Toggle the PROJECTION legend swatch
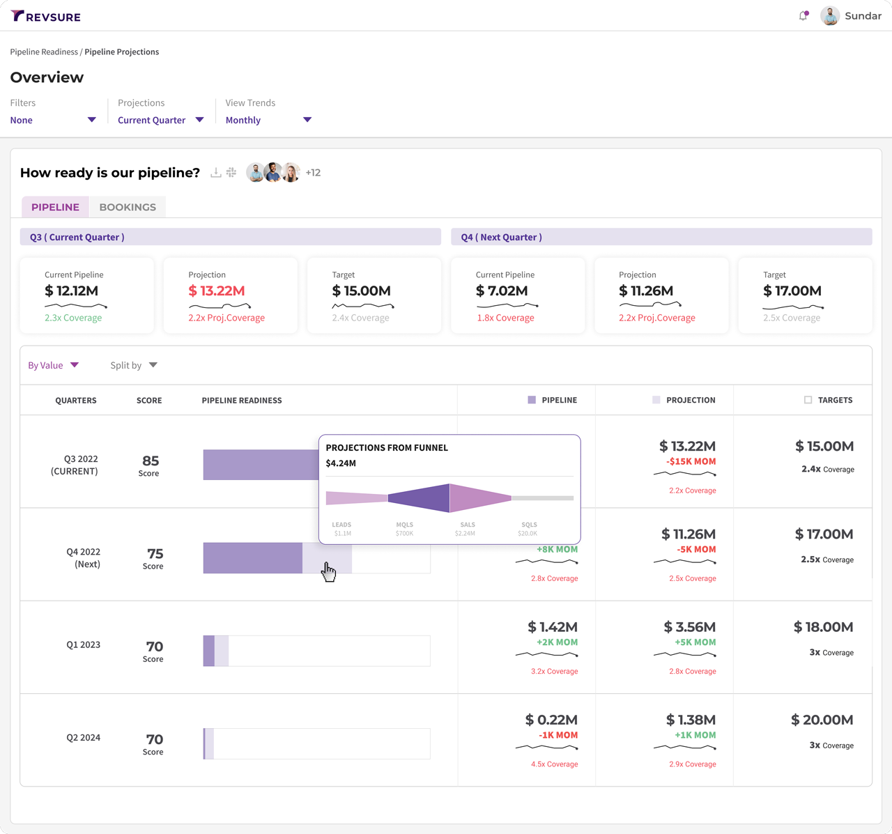The height and width of the screenshot is (834, 892). 656,400
